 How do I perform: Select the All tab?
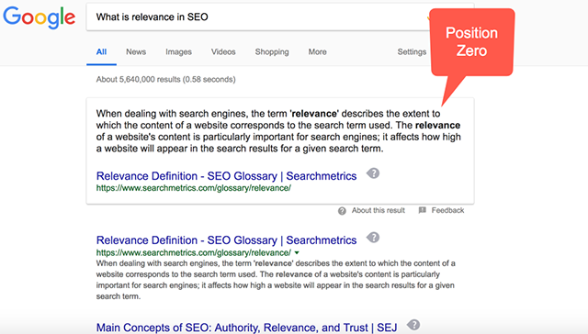coord(101,52)
